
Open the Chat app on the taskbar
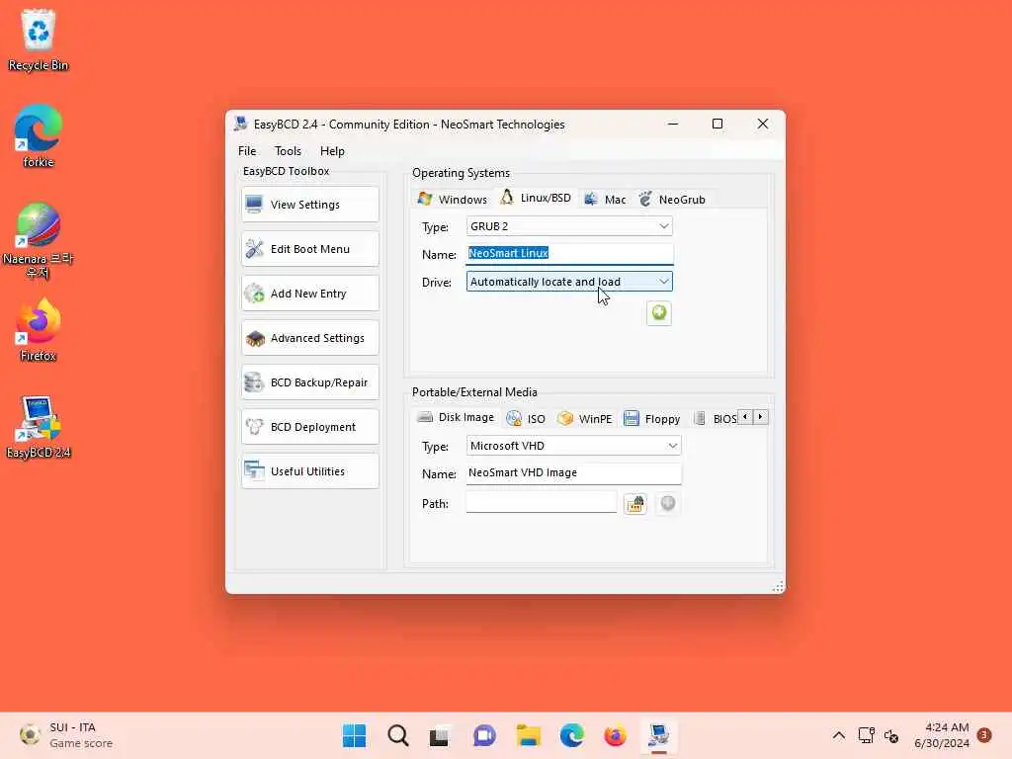[x=484, y=735]
